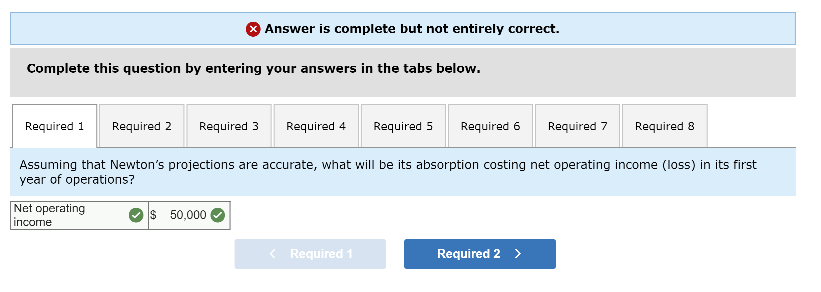Click the disabled Required 1 navigation button
This screenshot has height=292, width=821.
pyautogui.click(x=310, y=254)
